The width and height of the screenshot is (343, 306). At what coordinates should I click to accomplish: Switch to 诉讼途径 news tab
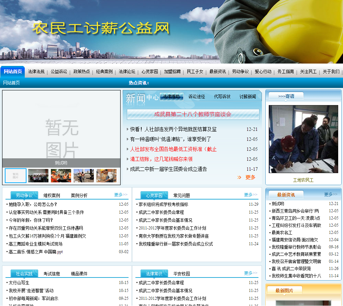coord(197,97)
